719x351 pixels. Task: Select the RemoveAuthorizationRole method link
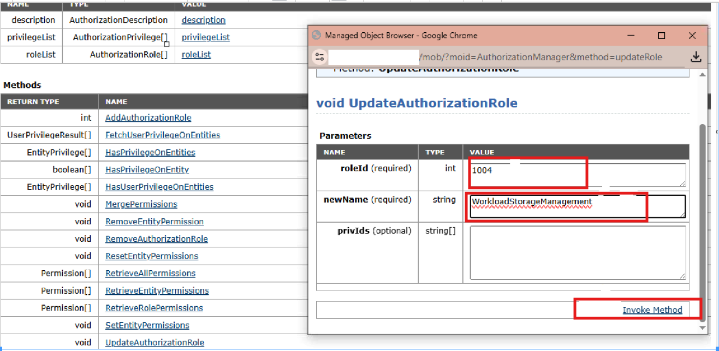point(156,239)
